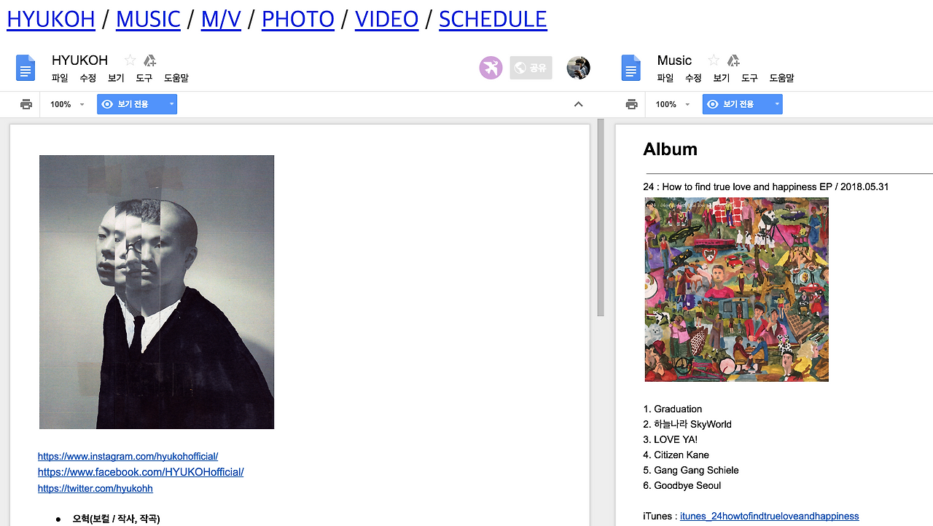Screen dimensions: 933x526
Task: Open the 보기 menu in Music document
Action: click(722, 78)
